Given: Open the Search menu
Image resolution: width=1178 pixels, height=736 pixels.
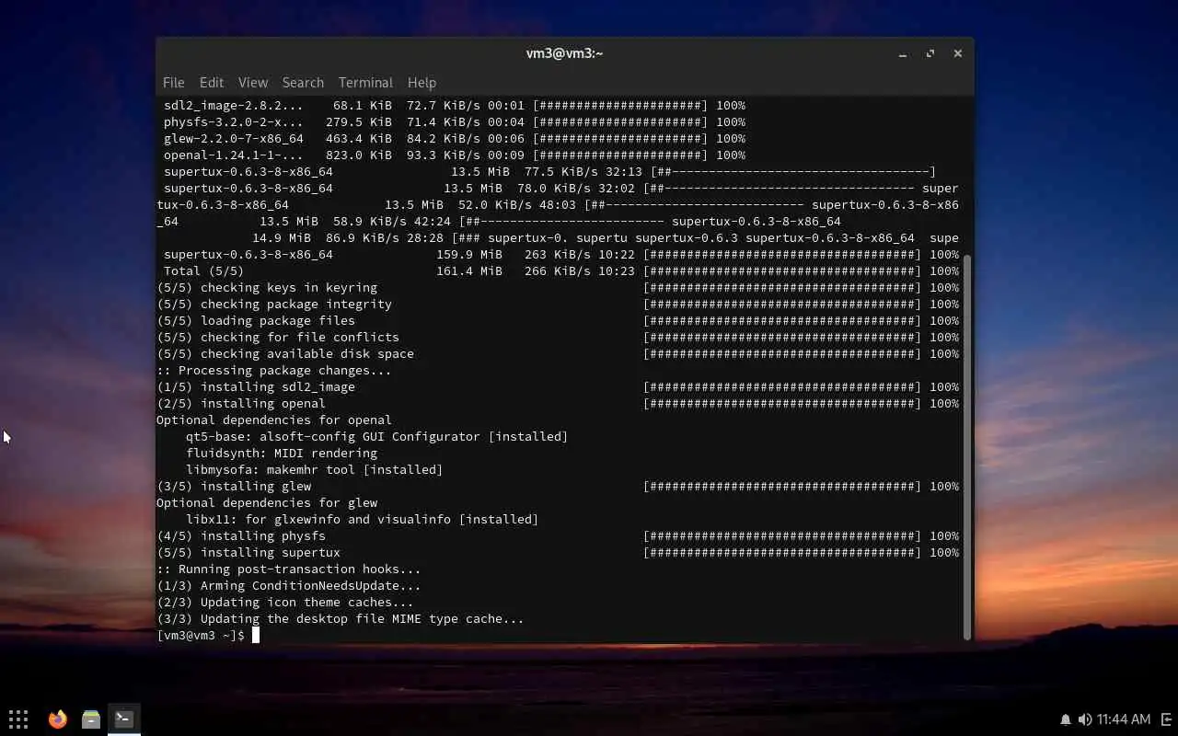Looking at the screenshot, I should (x=303, y=82).
